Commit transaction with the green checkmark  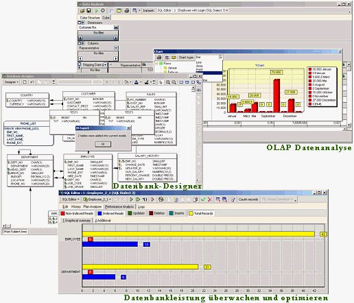(x=203, y=199)
